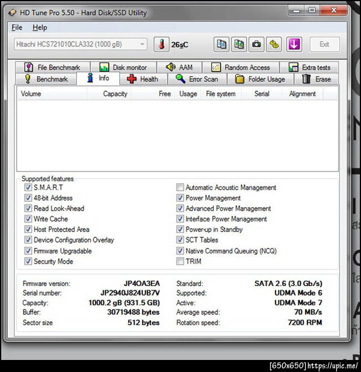
Task: Click the camera save screenshot icon
Action: [x=256, y=45]
